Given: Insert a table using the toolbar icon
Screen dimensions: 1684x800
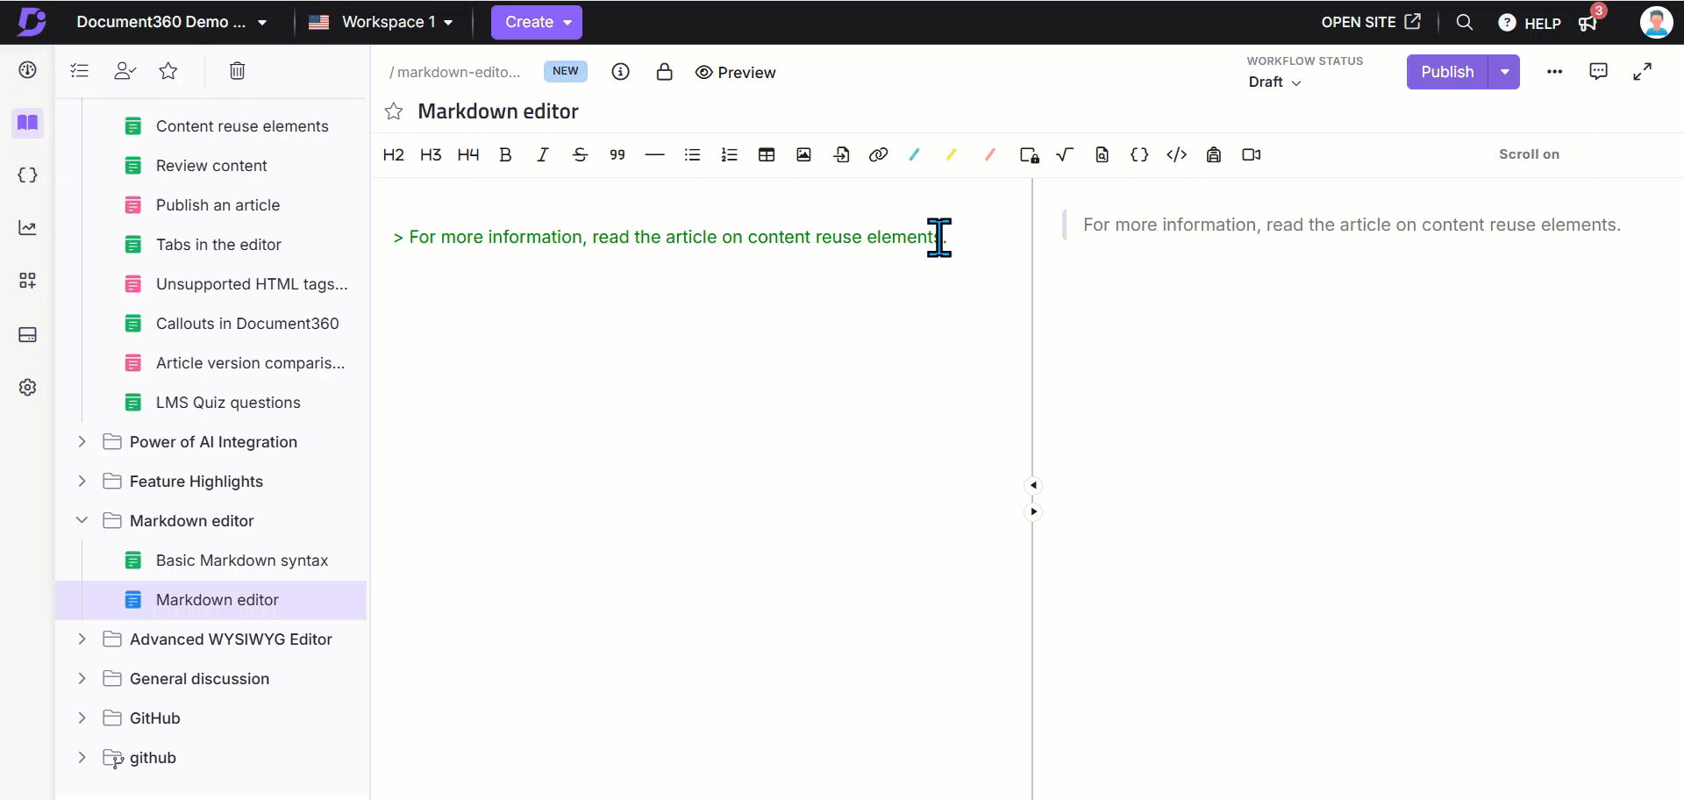Looking at the screenshot, I should (x=767, y=155).
